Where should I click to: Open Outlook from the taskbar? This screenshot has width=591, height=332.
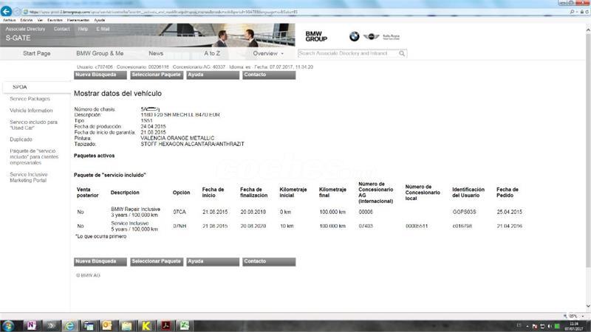click(x=107, y=325)
